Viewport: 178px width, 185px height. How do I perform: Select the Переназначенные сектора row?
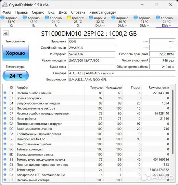[86, 108]
